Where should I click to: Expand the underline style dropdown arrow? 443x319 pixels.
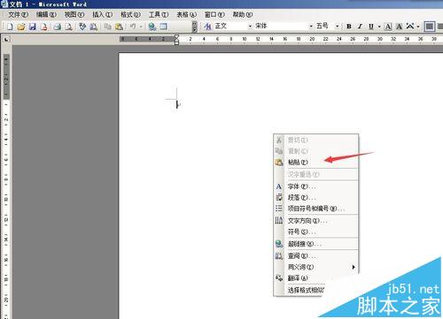tap(379, 27)
